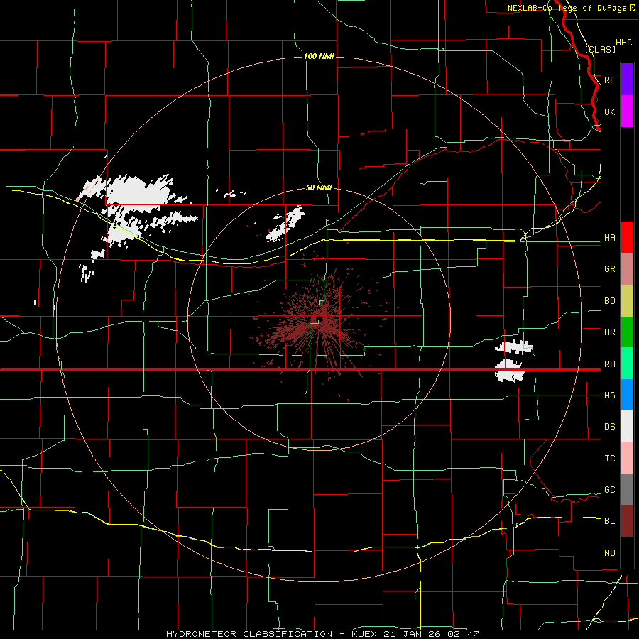Click the light pink IC legend swatch
This screenshot has width=639, height=639.
pyautogui.click(x=627, y=458)
